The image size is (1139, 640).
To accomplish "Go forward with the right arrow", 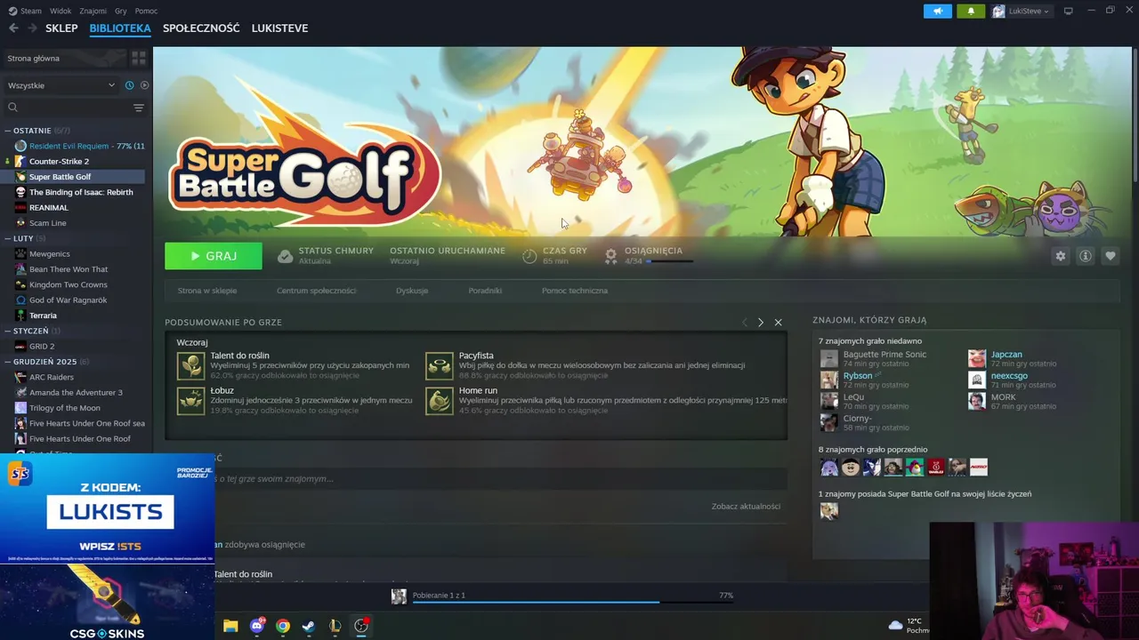I will 32,28.
